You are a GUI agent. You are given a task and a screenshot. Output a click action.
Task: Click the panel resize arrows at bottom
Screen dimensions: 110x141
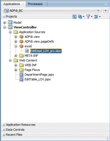[x=107, y=139]
